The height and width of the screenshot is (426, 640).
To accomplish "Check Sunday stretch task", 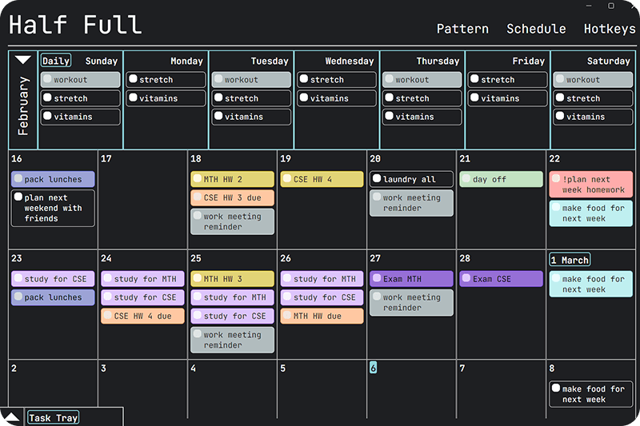I will tap(47, 98).
